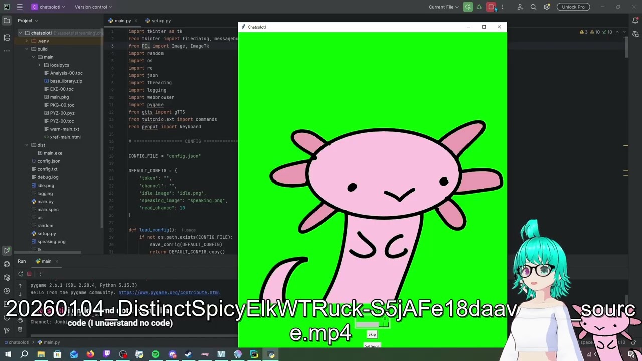Open IDE settings gear icon

point(547,7)
